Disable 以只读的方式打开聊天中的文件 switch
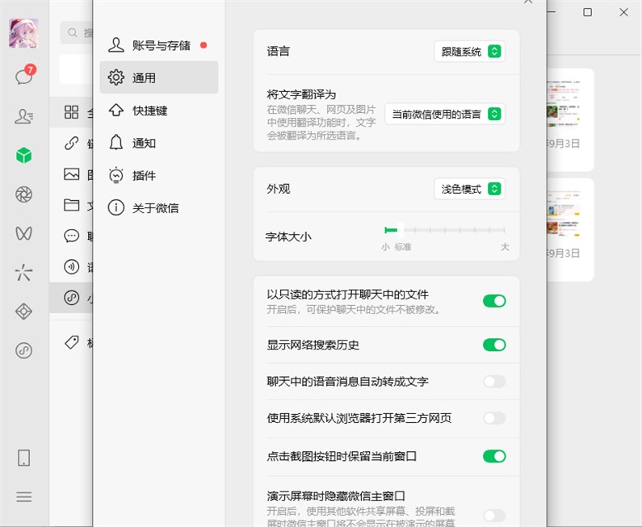 pyautogui.click(x=494, y=301)
